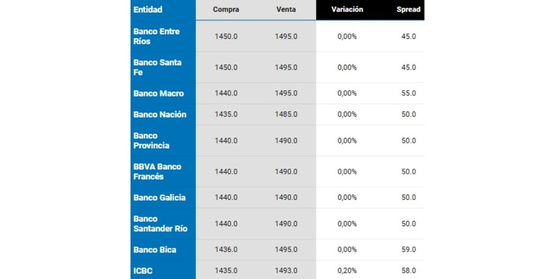Click Banco Macro's 55.0 spread value

[x=408, y=94]
